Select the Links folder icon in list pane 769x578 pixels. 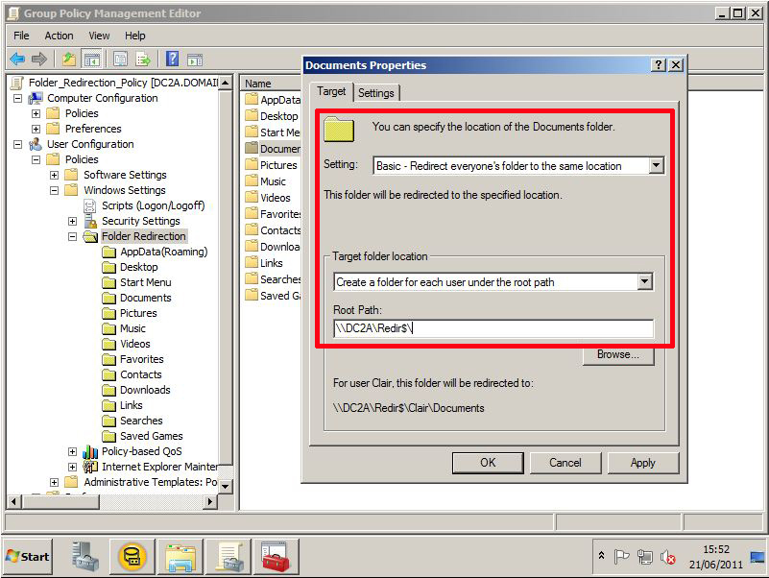(x=252, y=262)
